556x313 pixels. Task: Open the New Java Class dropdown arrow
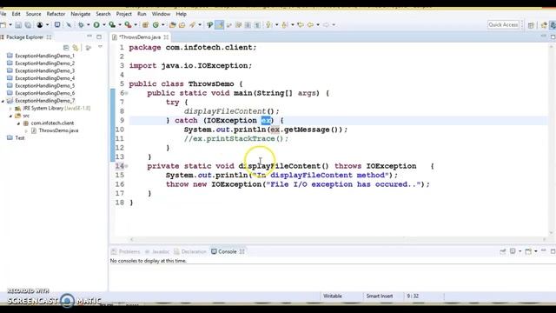163,25
